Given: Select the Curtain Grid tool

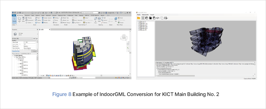Looking at the screenshot, I should click(46, 20).
